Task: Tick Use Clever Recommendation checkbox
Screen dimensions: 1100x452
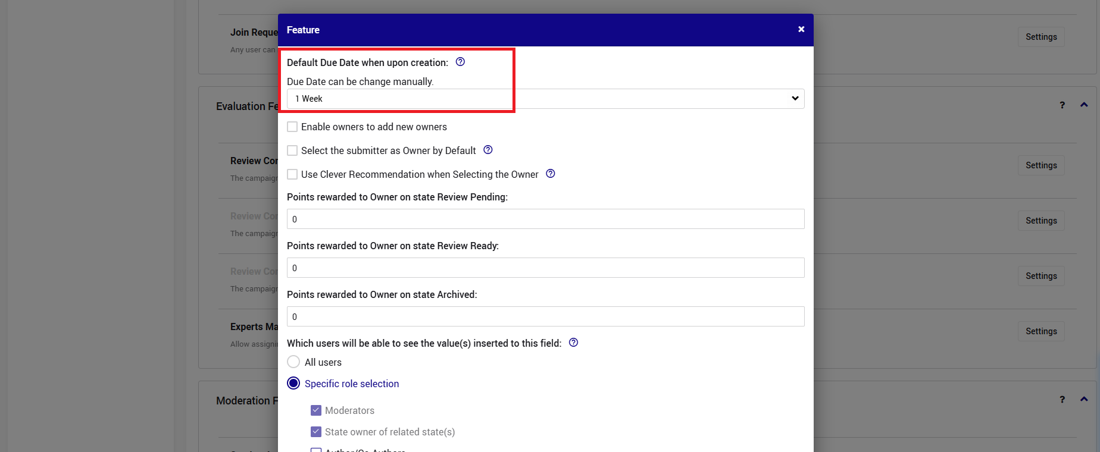Action: [x=292, y=174]
